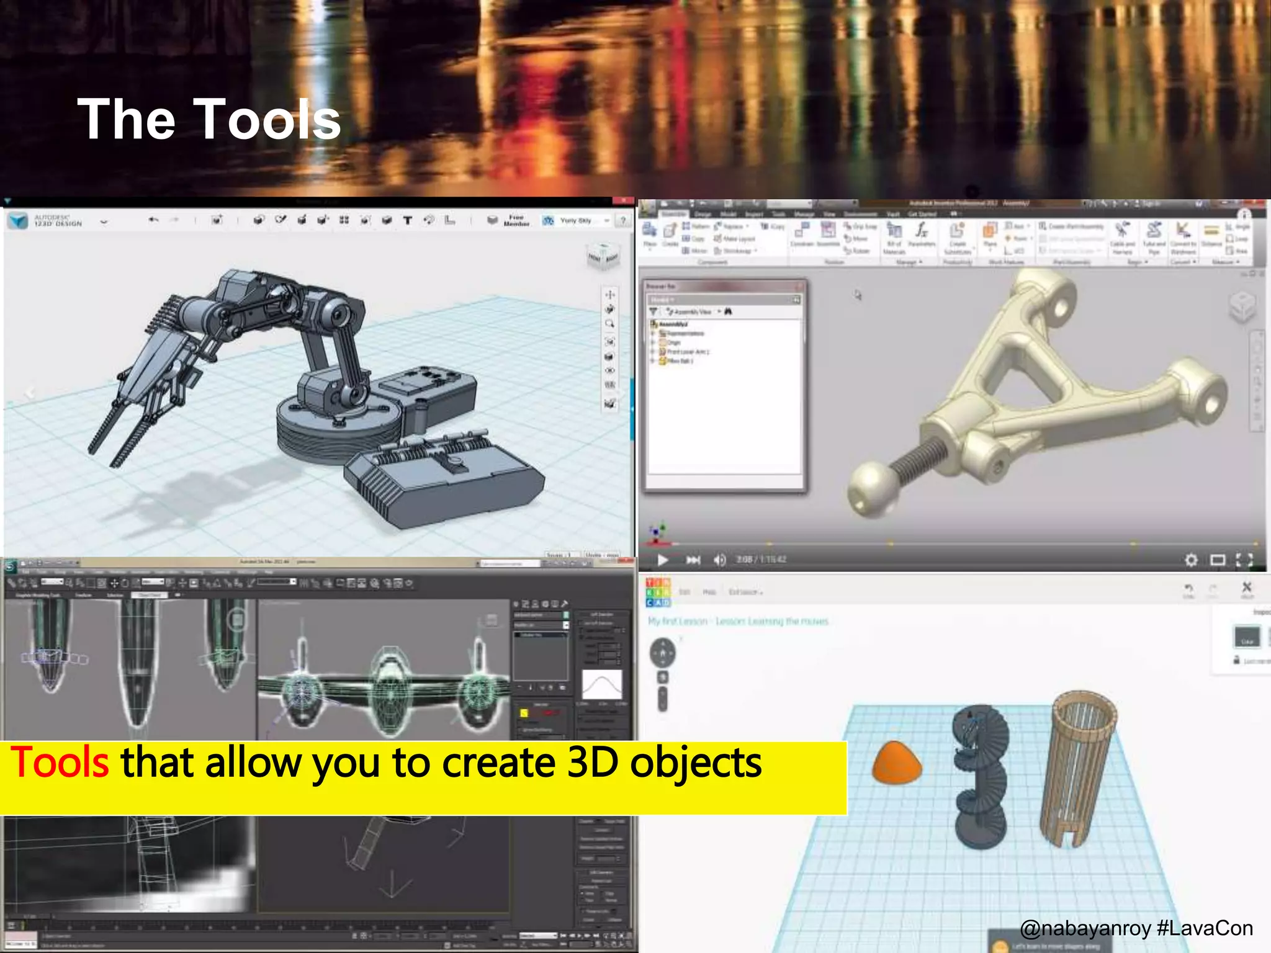Click the Plane work feature in Inventor
1271x953 pixels.
pos(990,236)
